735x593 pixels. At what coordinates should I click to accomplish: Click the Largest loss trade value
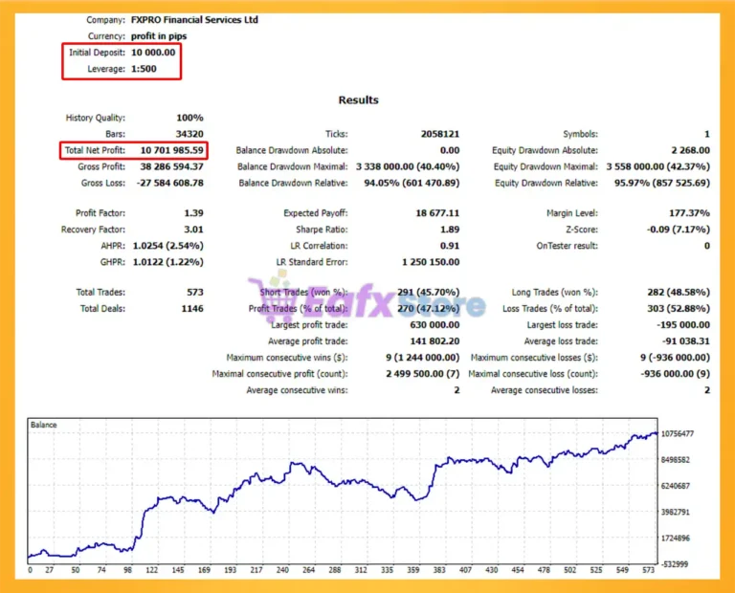pos(683,325)
